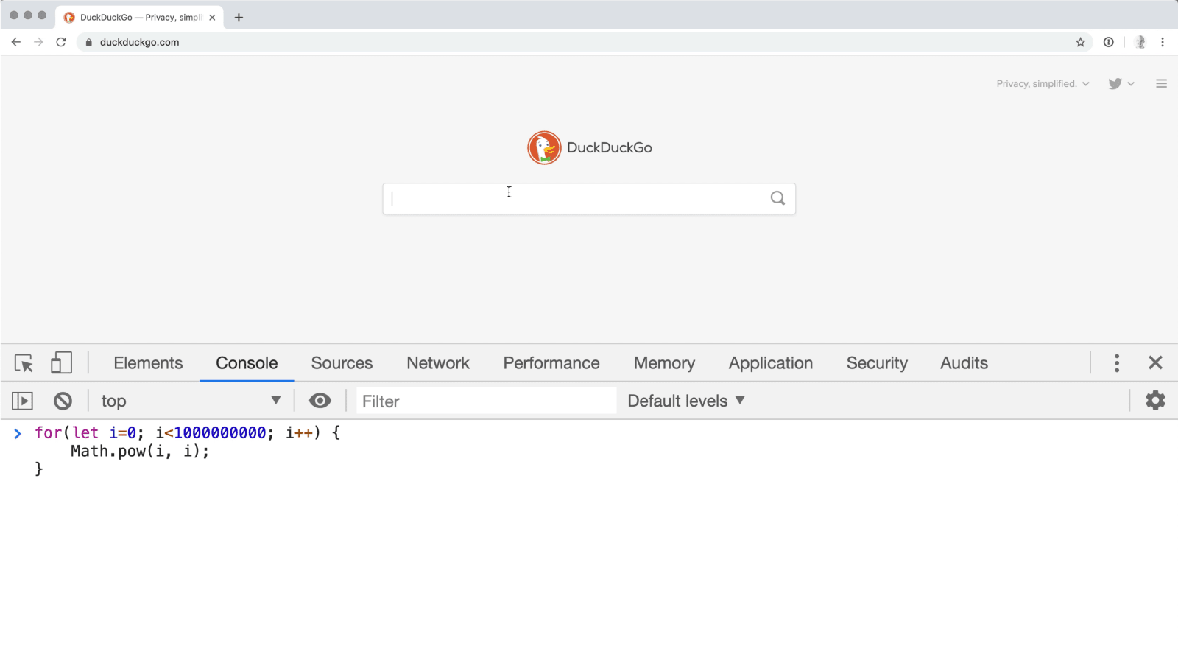This screenshot has height=663, width=1178.
Task: Expand the Privacy, simplified dropdown
Action: pyautogui.click(x=1043, y=83)
